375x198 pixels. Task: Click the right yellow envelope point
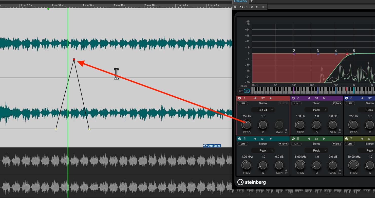(x=89, y=129)
